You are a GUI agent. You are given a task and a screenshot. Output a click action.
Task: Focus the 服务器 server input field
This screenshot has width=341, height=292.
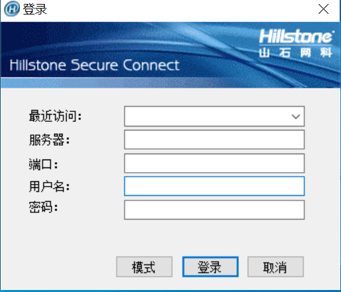[x=214, y=140]
